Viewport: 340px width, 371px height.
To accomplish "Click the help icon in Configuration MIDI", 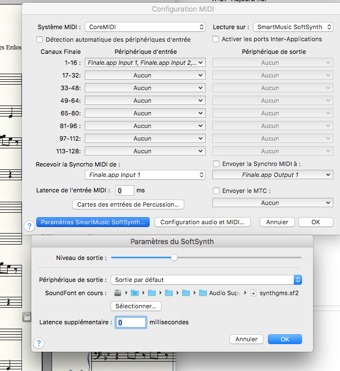I will click(x=29, y=225).
